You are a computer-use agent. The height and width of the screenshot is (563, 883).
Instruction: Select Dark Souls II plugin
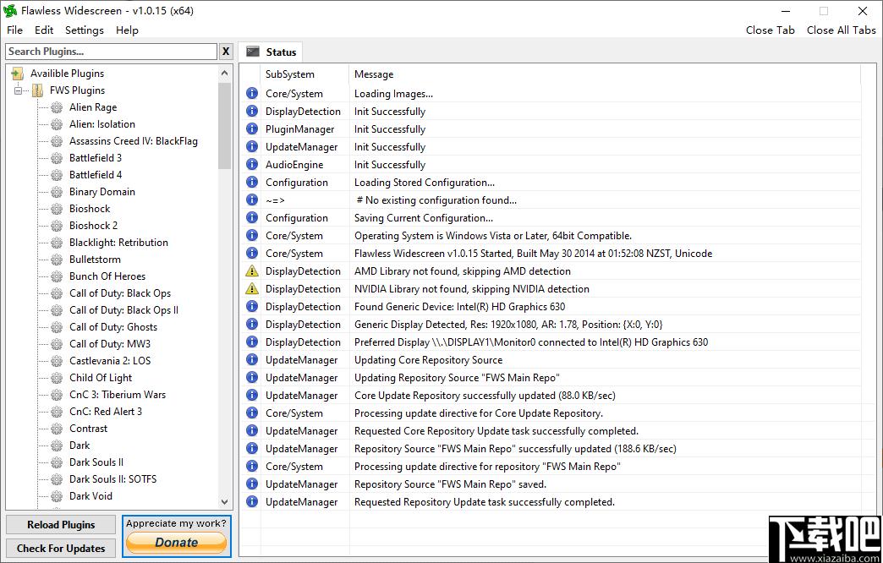click(96, 462)
